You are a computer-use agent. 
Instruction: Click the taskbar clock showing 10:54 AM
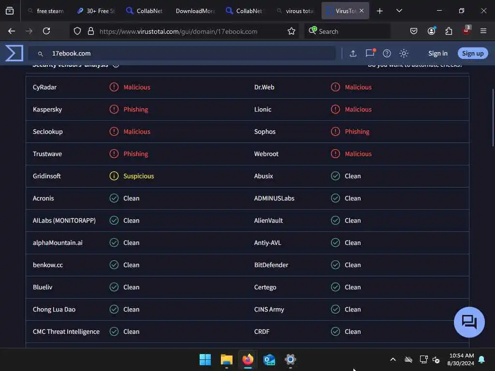[x=461, y=359]
